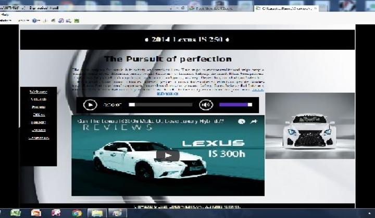Open Excel from the taskbar

15,213
